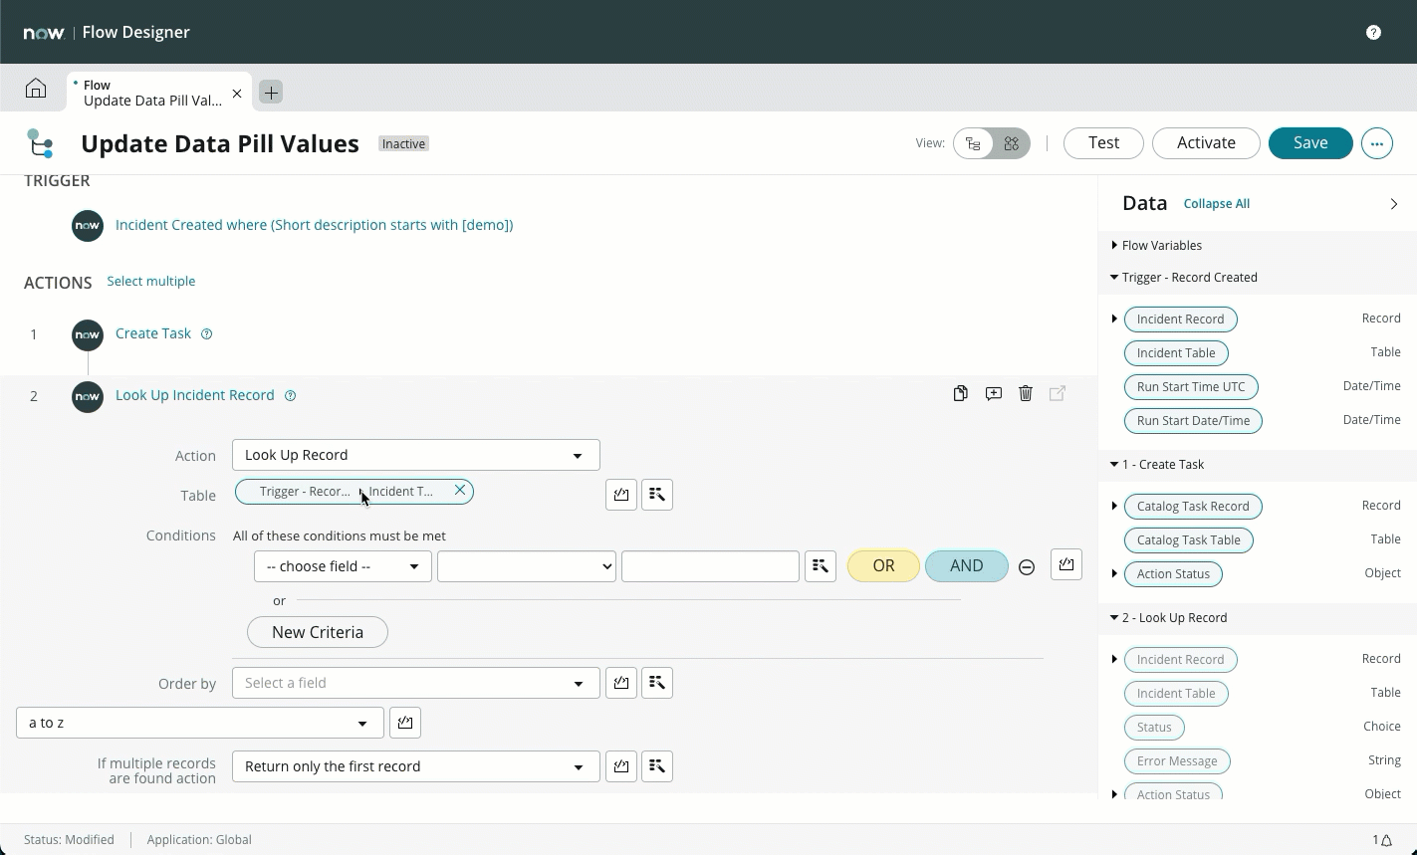The width and height of the screenshot is (1417, 855).
Task: Open the choose field condition dropdown
Action: [343, 566]
